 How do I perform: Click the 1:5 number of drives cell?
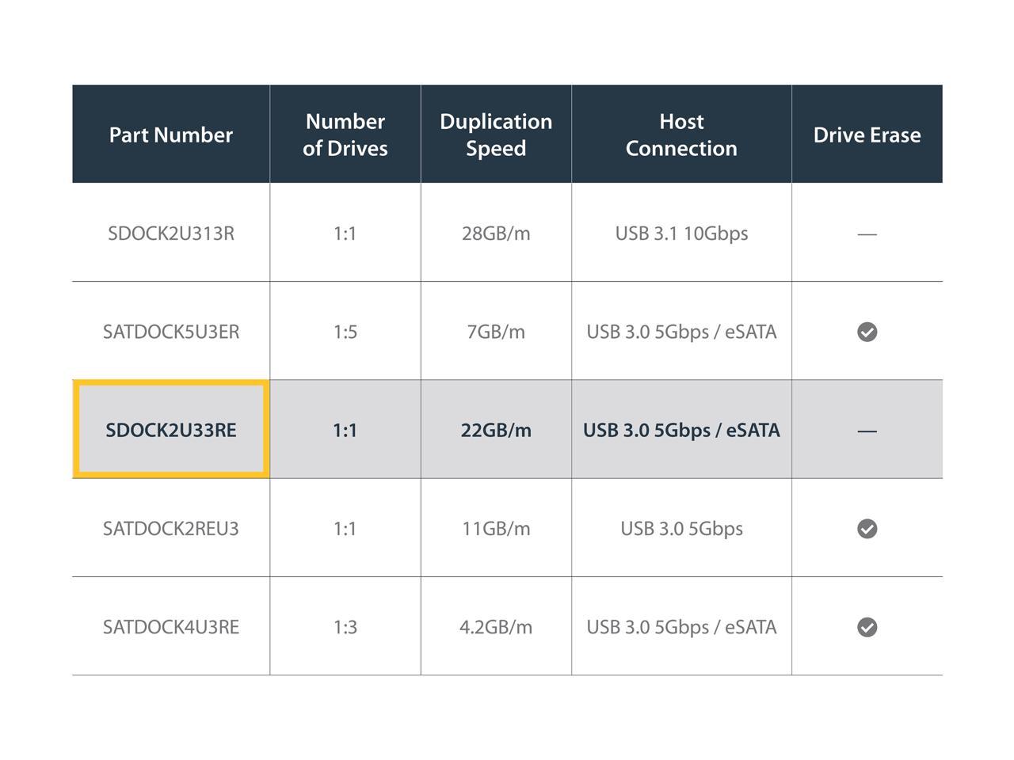345,332
